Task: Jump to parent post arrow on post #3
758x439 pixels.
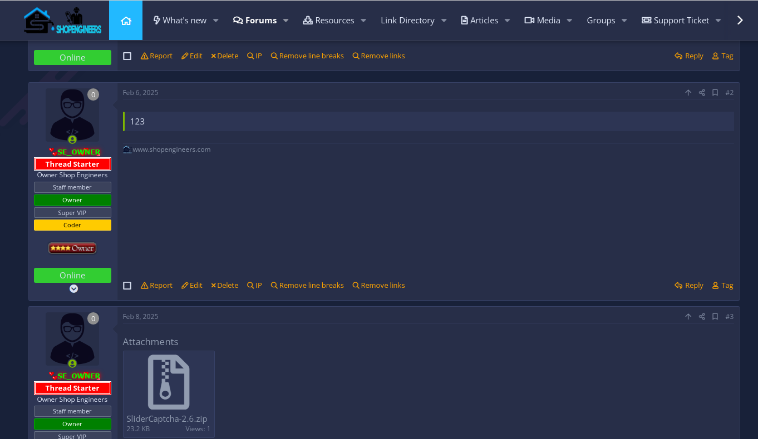Action: (688, 317)
